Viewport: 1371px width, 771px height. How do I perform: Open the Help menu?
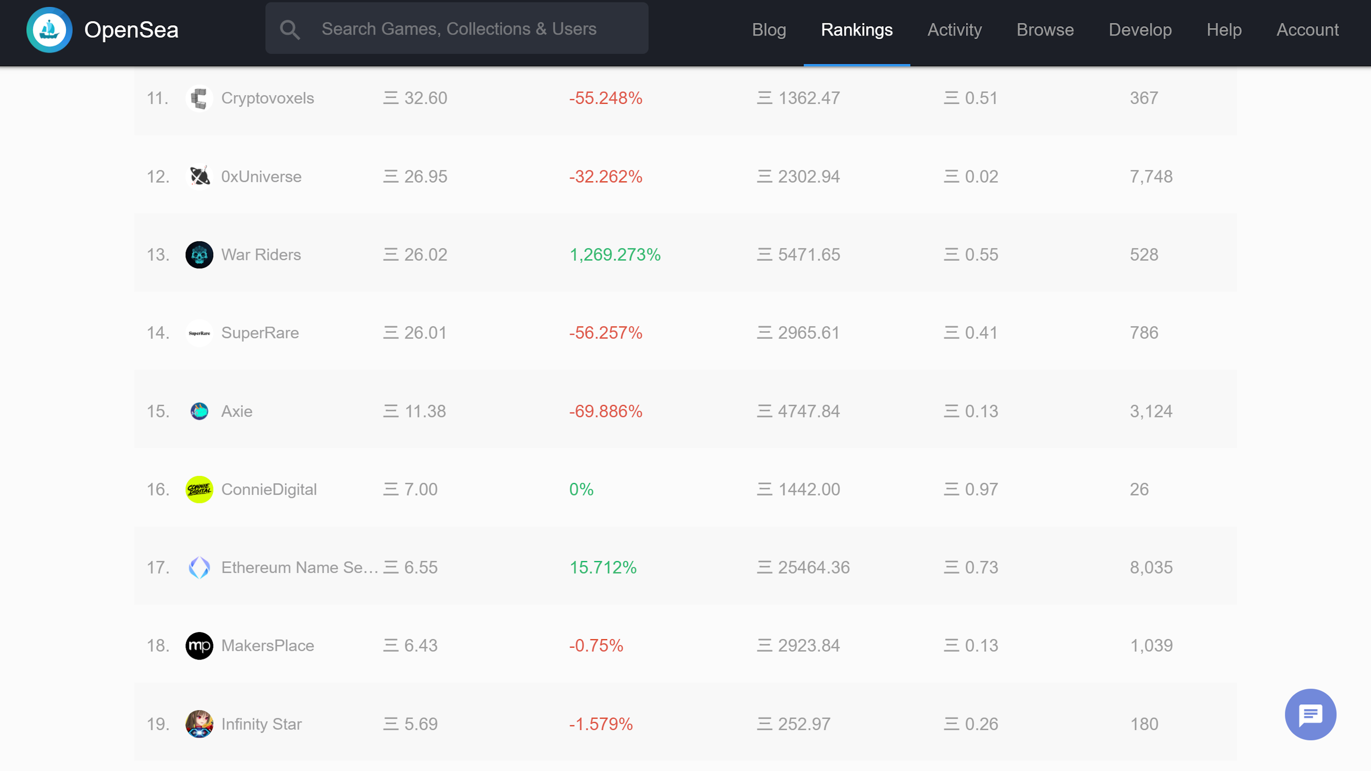(x=1224, y=30)
